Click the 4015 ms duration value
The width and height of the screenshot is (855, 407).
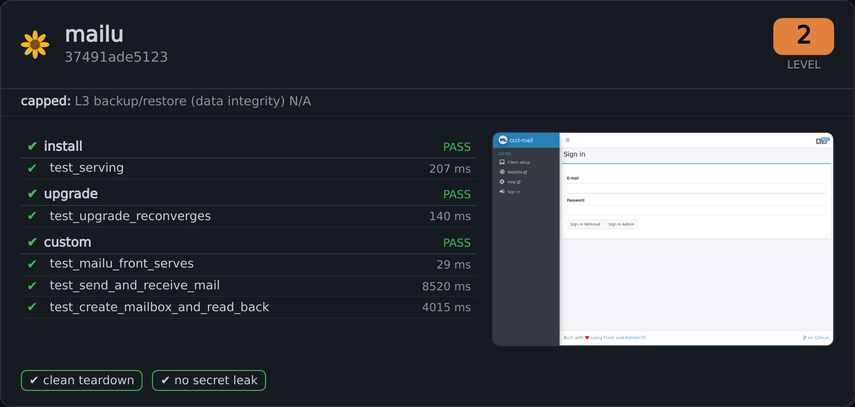(x=446, y=307)
